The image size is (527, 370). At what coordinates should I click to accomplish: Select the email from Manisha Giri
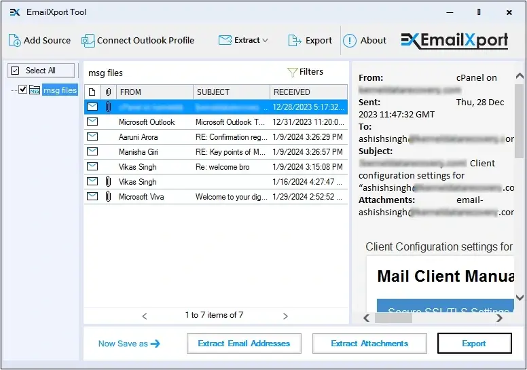click(x=216, y=152)
